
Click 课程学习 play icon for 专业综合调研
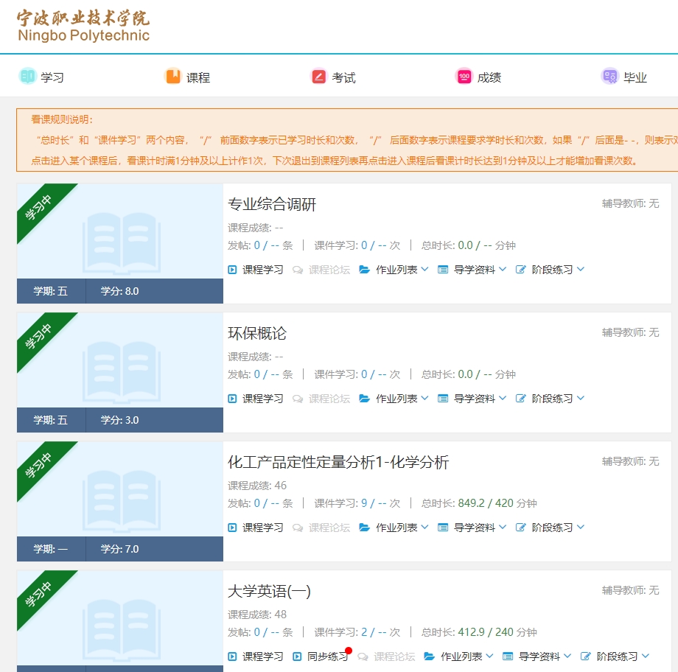click(x=232, y=270)
